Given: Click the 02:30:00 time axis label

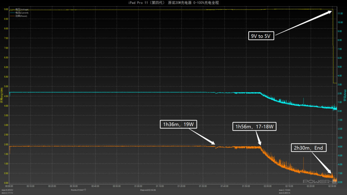Looking at the screenshot, I should coord(332,186).
